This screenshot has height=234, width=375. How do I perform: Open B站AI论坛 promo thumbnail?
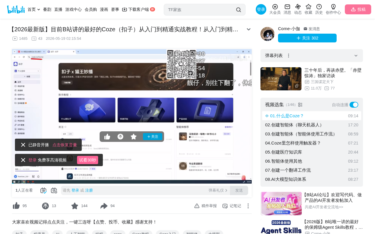(x=281, y=204)
